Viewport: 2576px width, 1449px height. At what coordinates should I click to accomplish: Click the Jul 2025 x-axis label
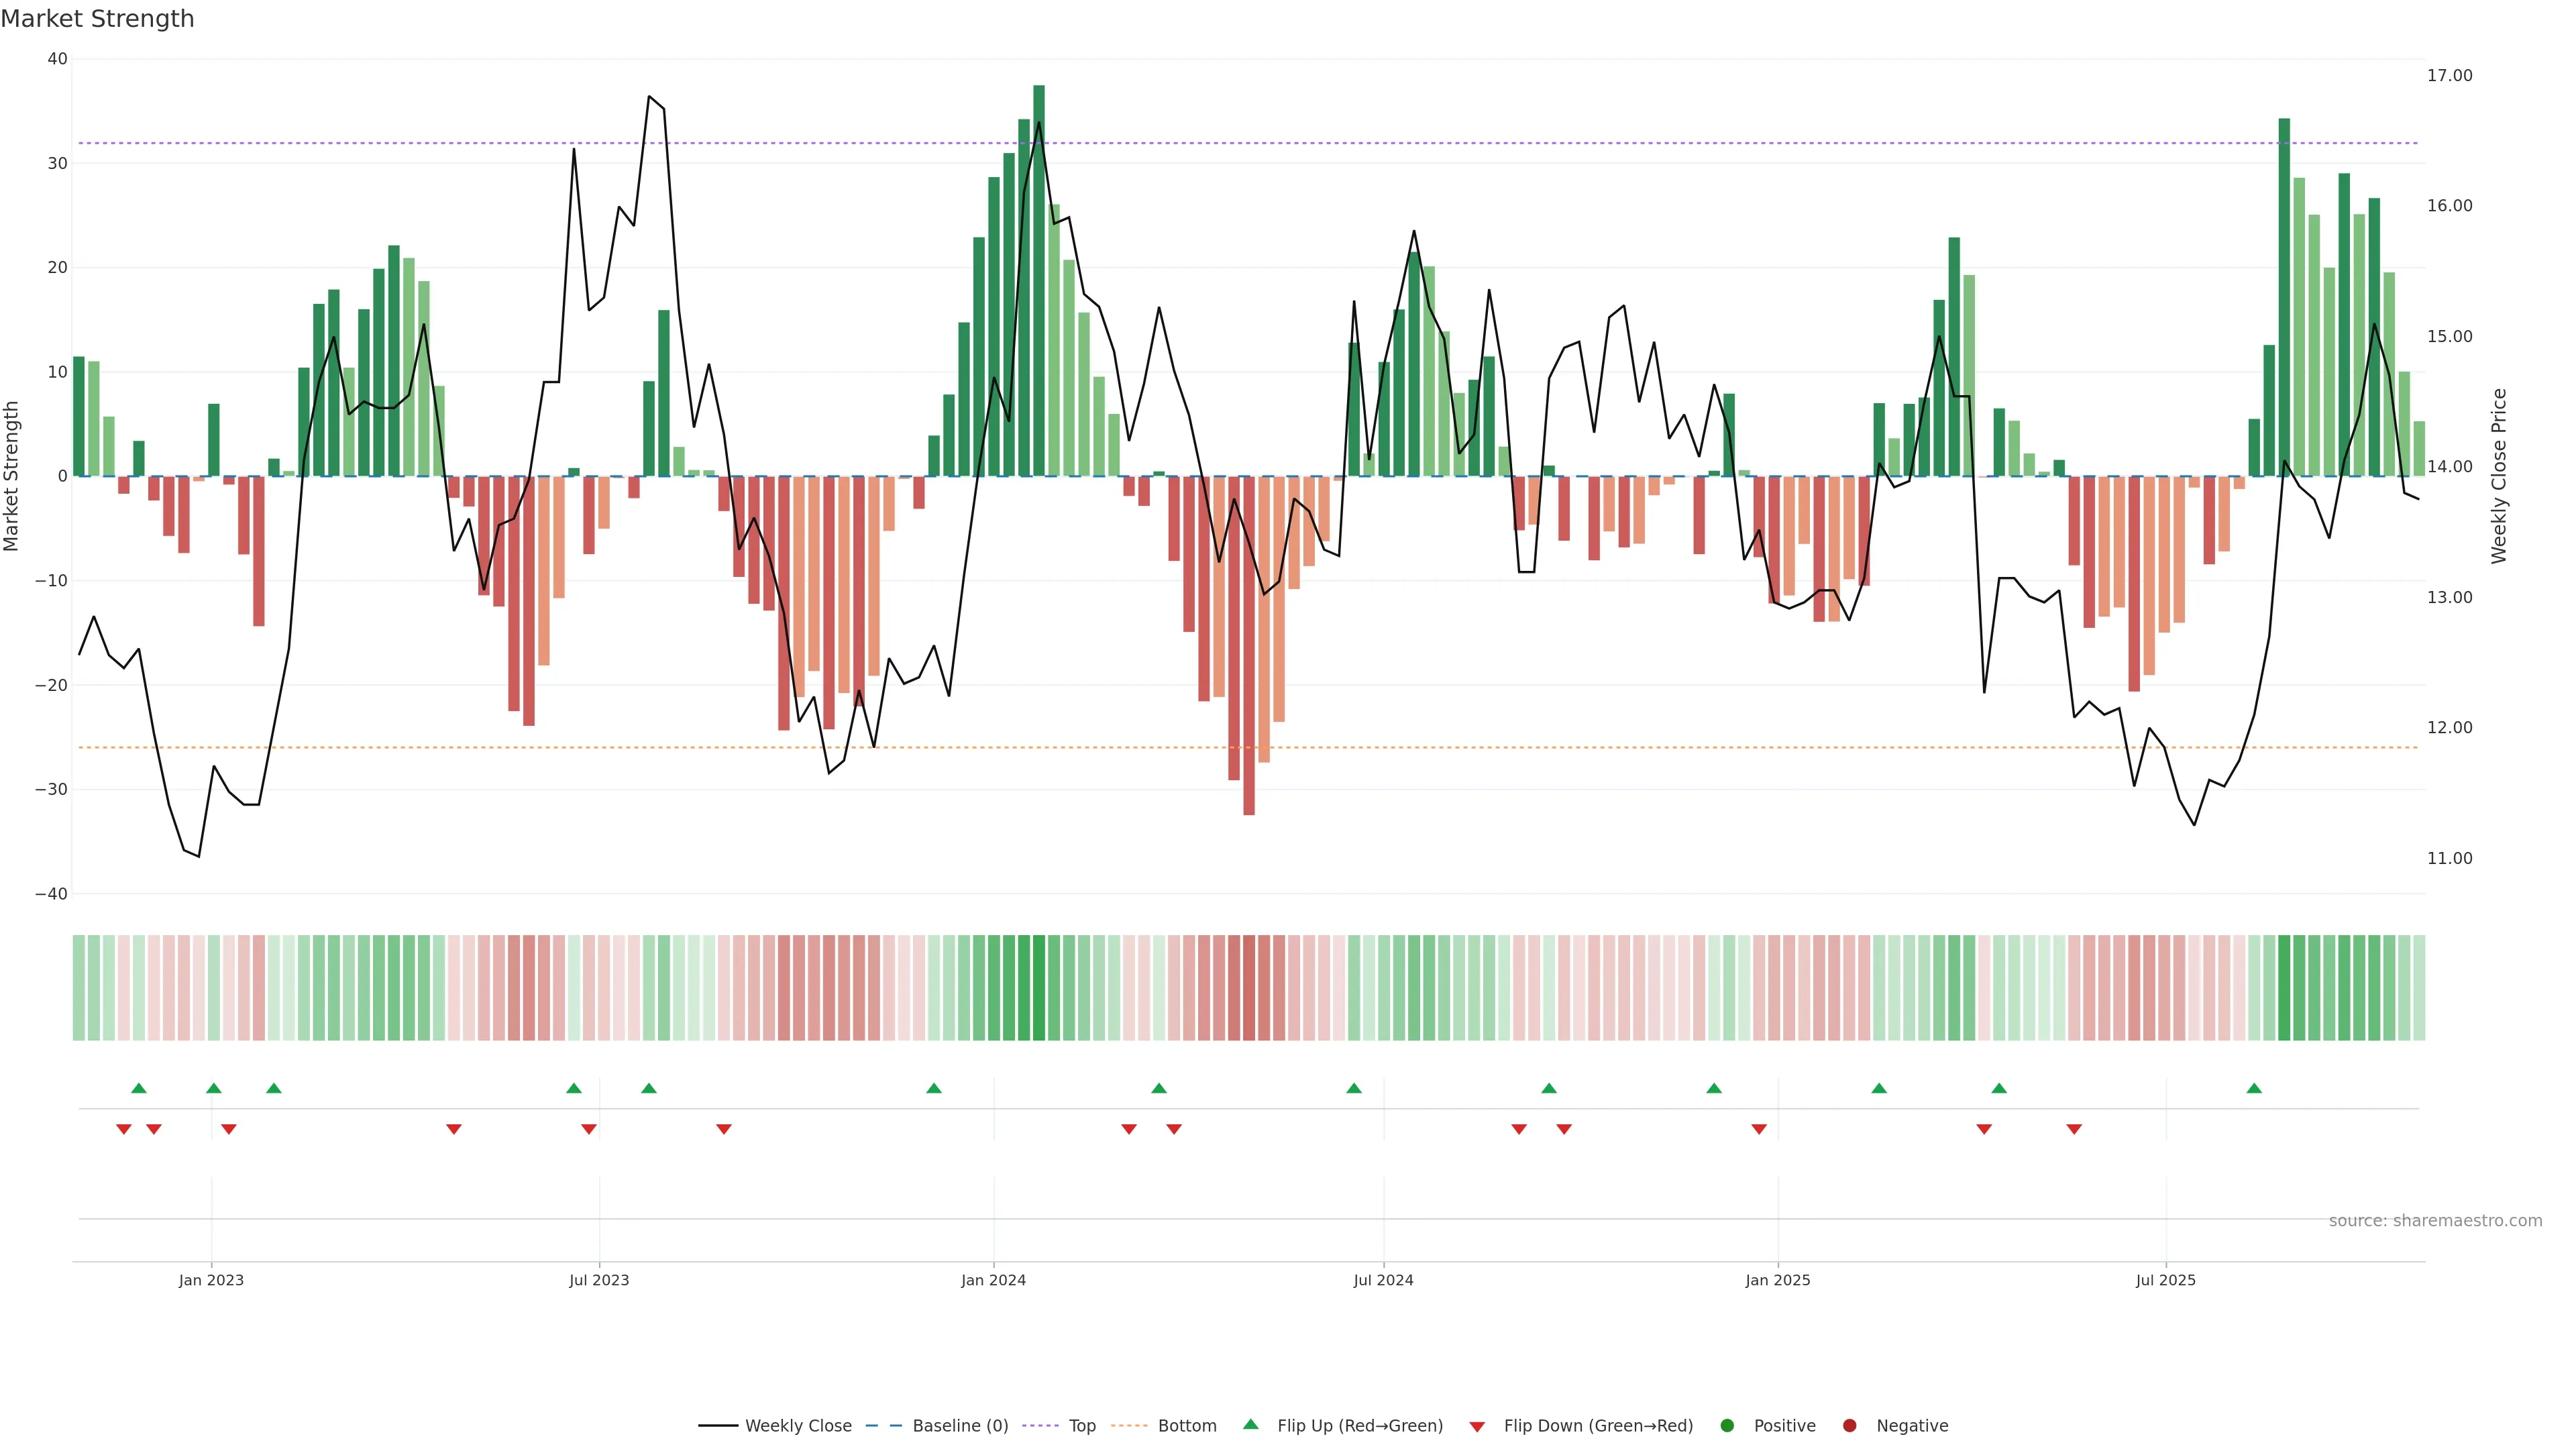point(2165,1280)
